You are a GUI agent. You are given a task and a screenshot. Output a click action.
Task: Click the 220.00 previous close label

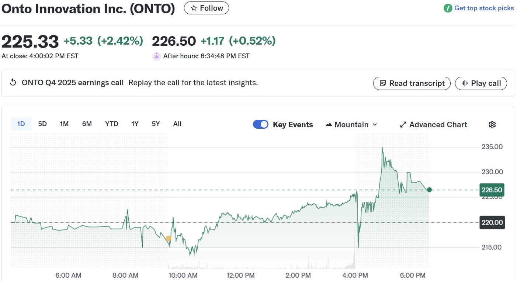(492, 222)
